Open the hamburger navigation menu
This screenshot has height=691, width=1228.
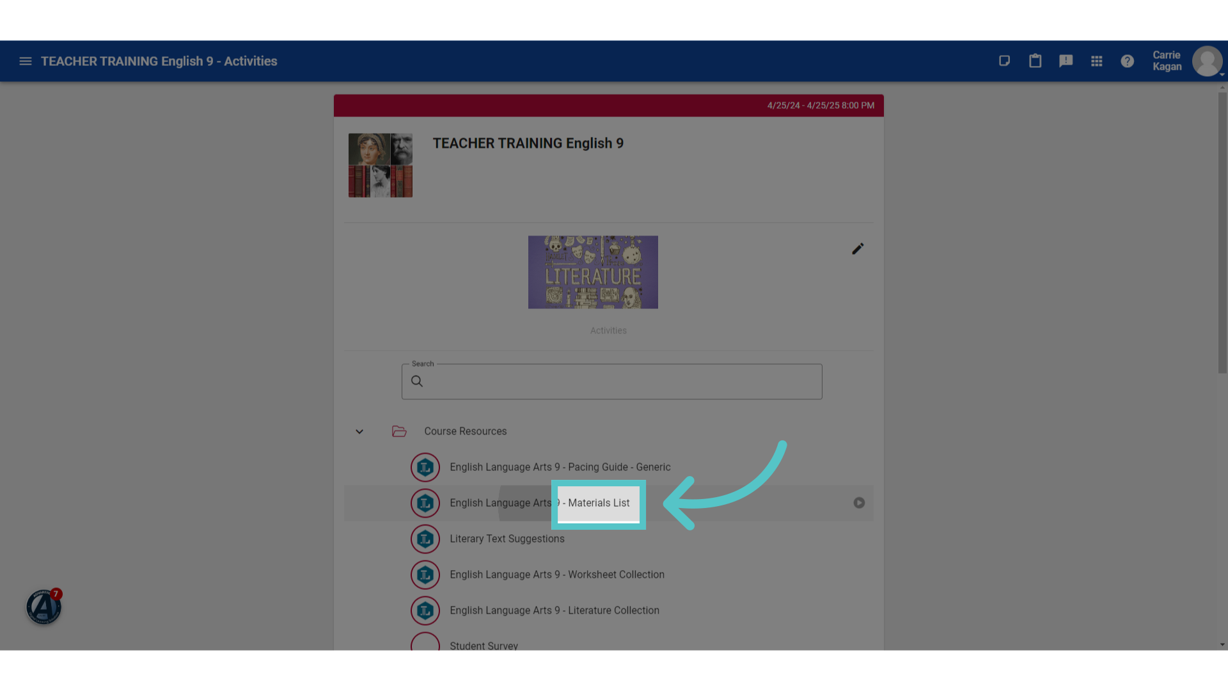26,61
